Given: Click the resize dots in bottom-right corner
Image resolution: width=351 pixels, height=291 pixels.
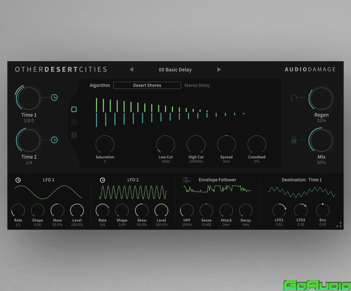Looking at the screenshot, I should click(x=339, y=225).
